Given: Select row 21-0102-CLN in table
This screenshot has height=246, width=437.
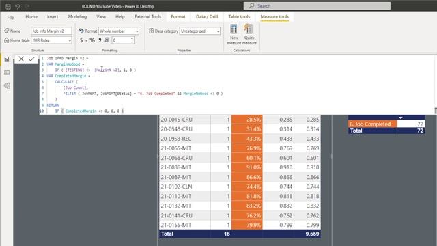Looking at the screenshot, I should tap(240, 187).
